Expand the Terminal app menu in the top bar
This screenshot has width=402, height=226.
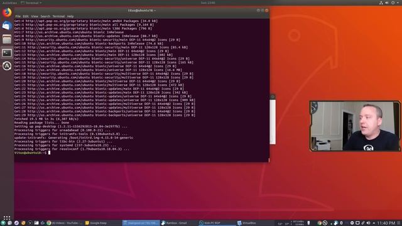[x=31, y=3]
